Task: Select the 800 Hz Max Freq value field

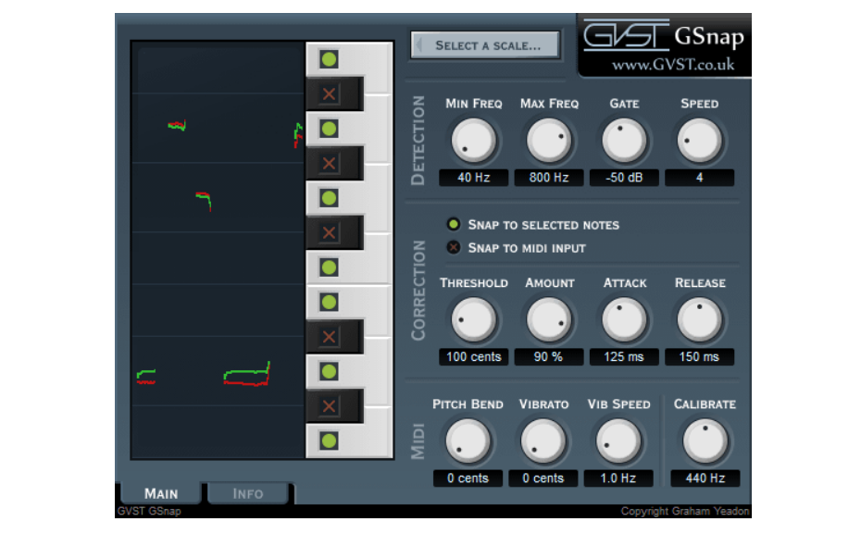Action: click(x=549, y=178)
